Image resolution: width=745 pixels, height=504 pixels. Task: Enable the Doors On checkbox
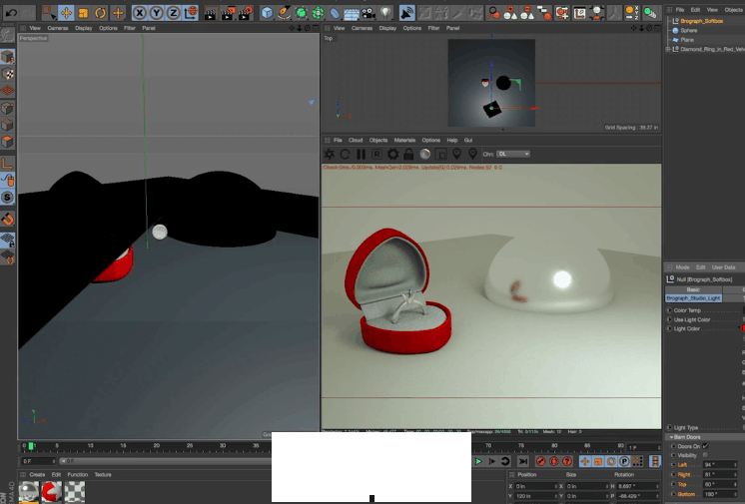[706, 446]
